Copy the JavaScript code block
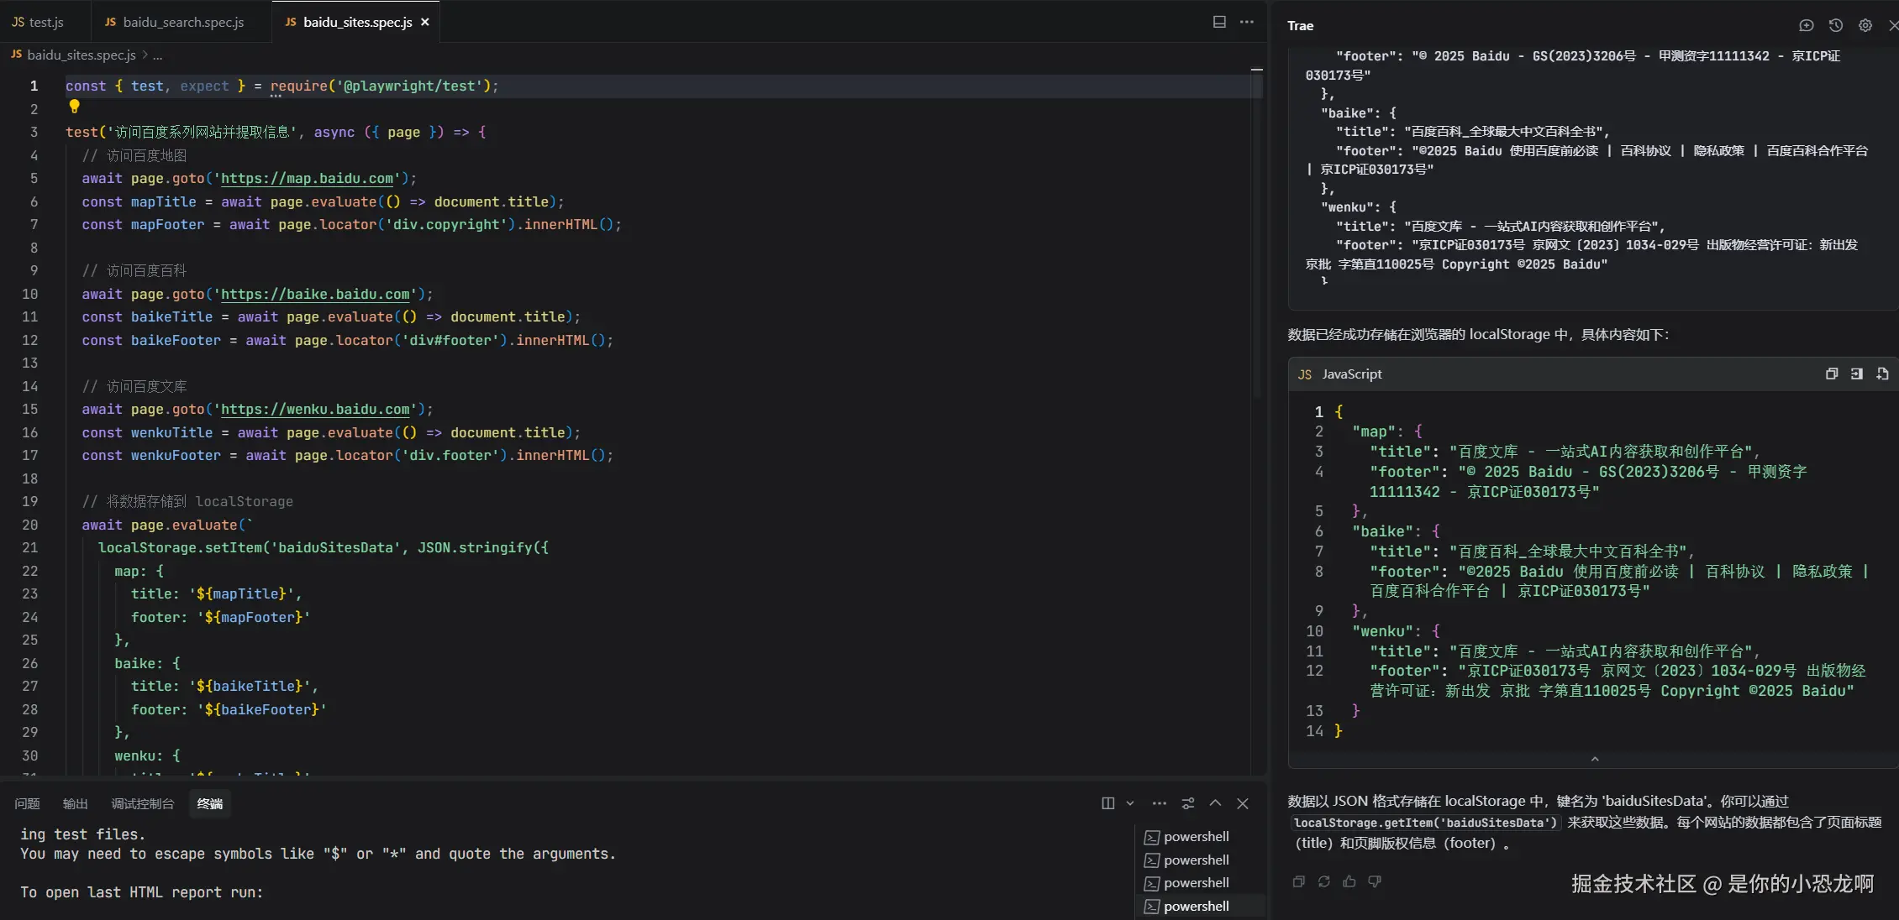The width and height of the screenshot is (1899, 920). [x=1832, y=374]
